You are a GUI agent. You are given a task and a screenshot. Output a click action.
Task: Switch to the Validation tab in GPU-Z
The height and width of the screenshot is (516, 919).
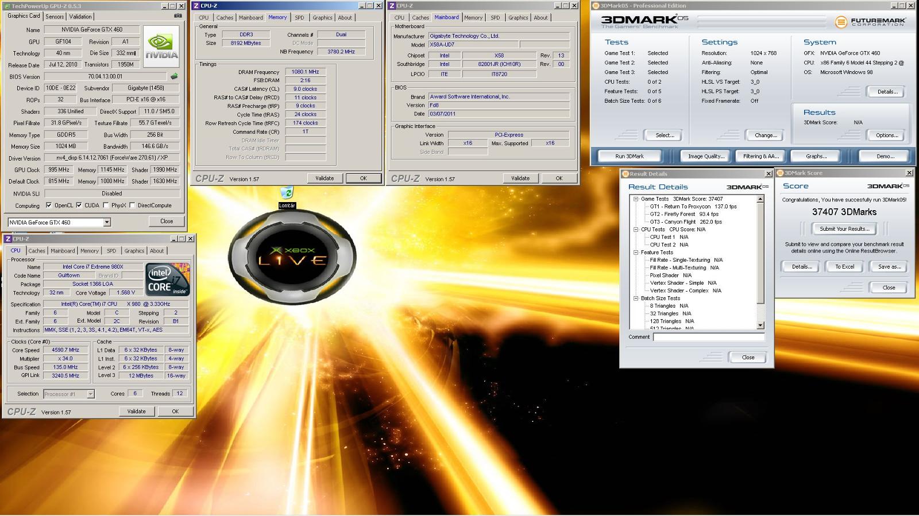click(x=80, y=17)
